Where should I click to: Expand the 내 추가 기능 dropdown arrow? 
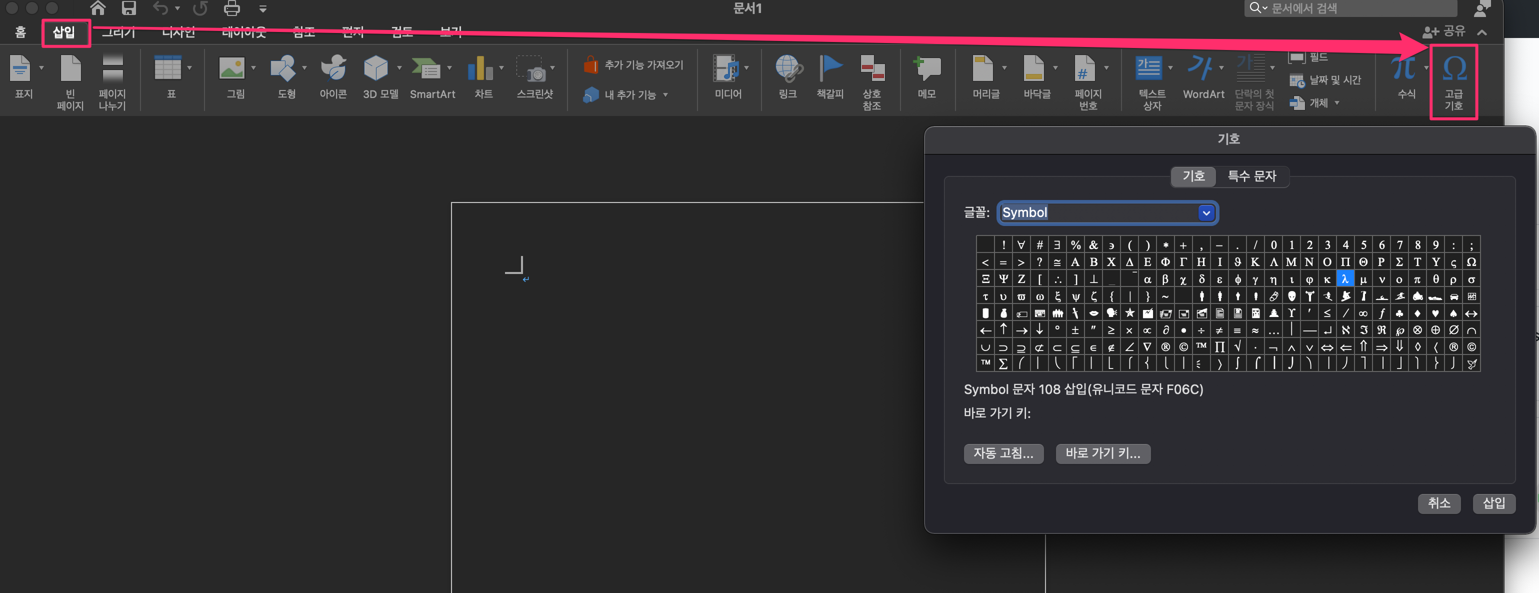coord(665,95)
